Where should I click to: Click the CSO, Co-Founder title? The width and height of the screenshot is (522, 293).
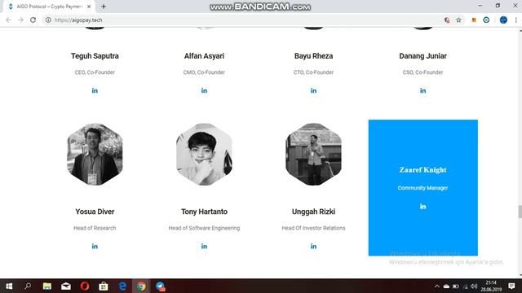coord(422,72)
